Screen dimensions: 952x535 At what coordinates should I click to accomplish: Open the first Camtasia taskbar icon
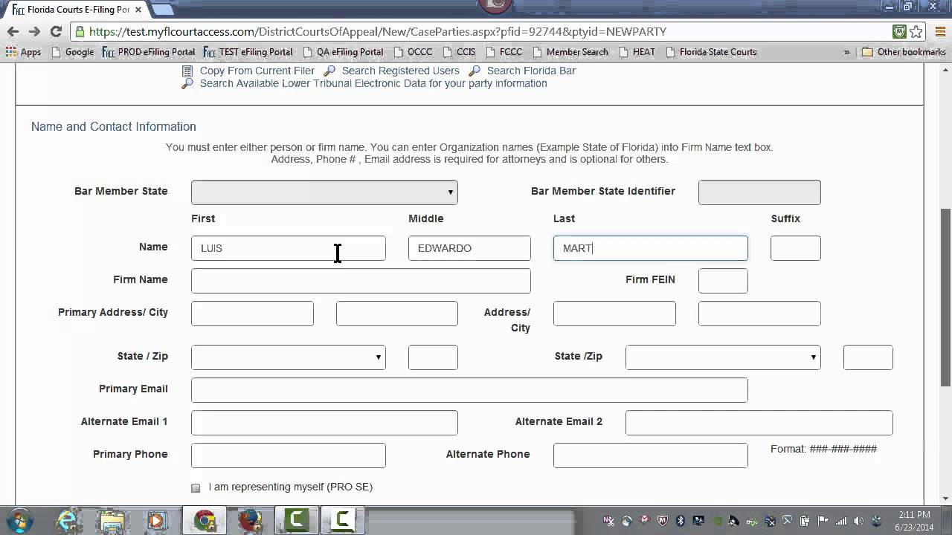[x=297, y=519]
